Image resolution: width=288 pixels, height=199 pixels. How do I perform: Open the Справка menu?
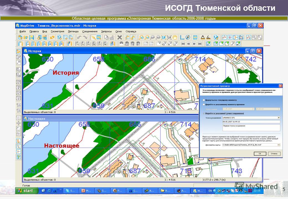click(x=131, y=31)
